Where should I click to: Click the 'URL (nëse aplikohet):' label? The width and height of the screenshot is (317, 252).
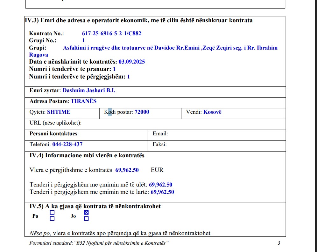[56, 123]
